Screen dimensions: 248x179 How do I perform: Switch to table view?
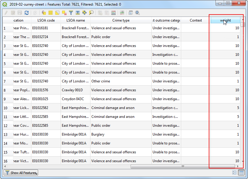pyautogui.click(x=241, y=173)
